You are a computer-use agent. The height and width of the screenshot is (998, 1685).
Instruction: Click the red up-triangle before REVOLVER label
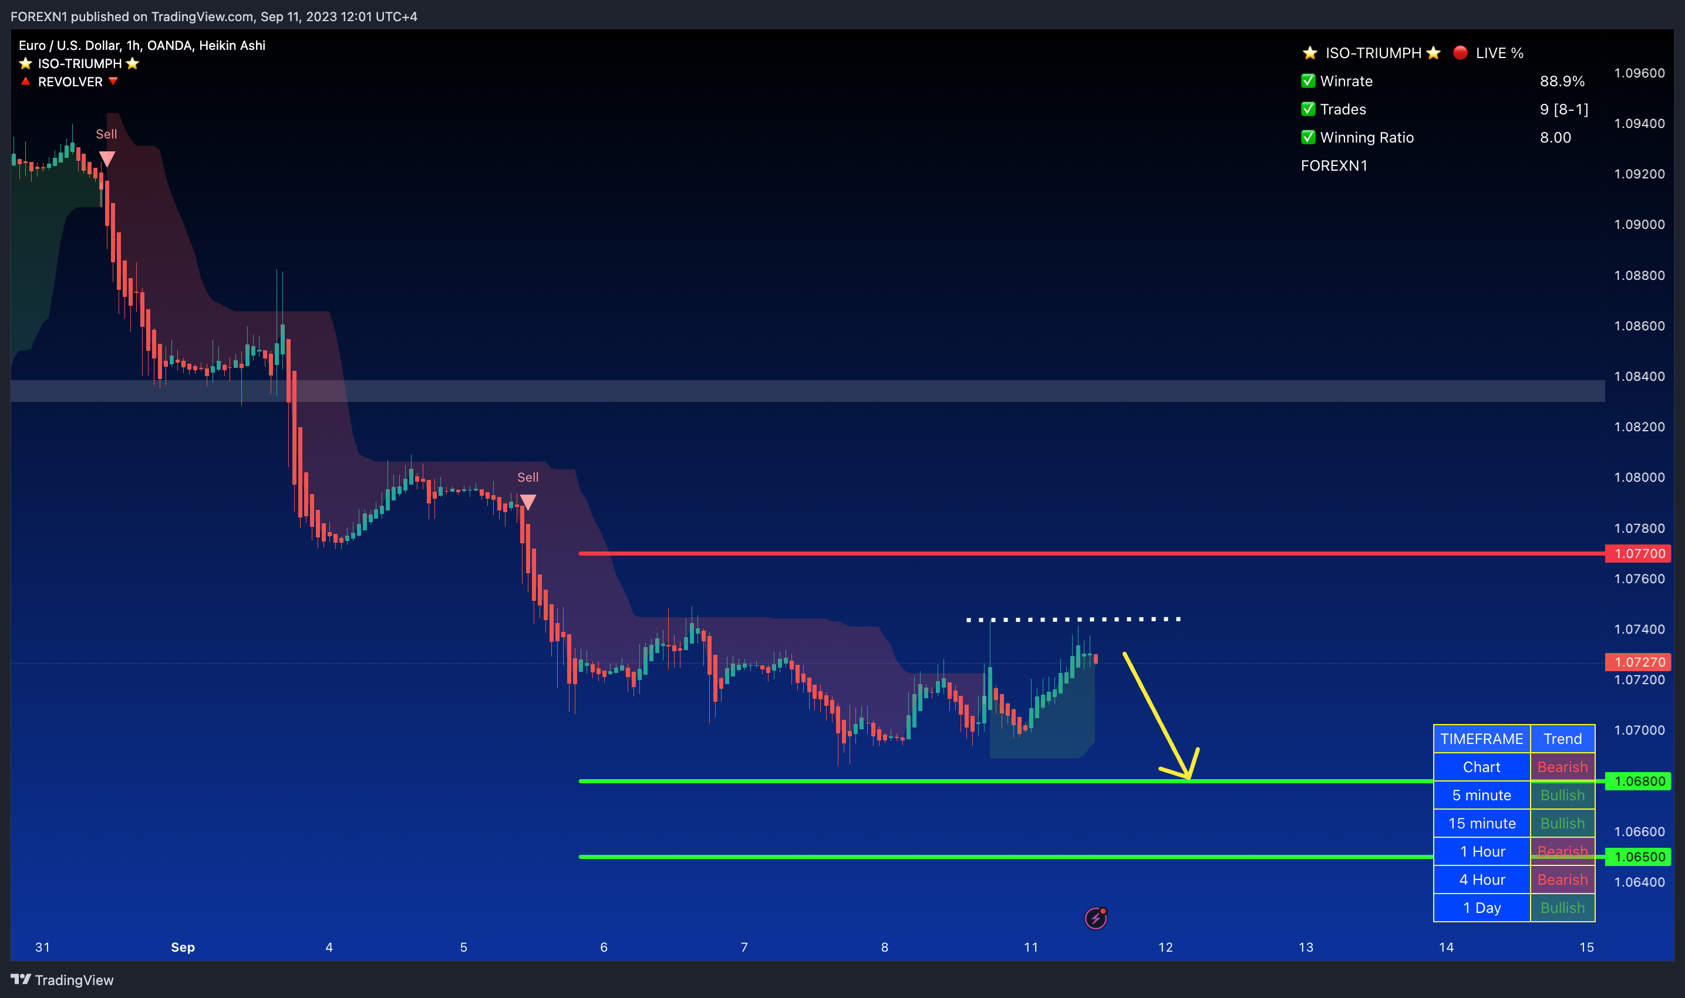pyautogui.click(x=26, y=82)
